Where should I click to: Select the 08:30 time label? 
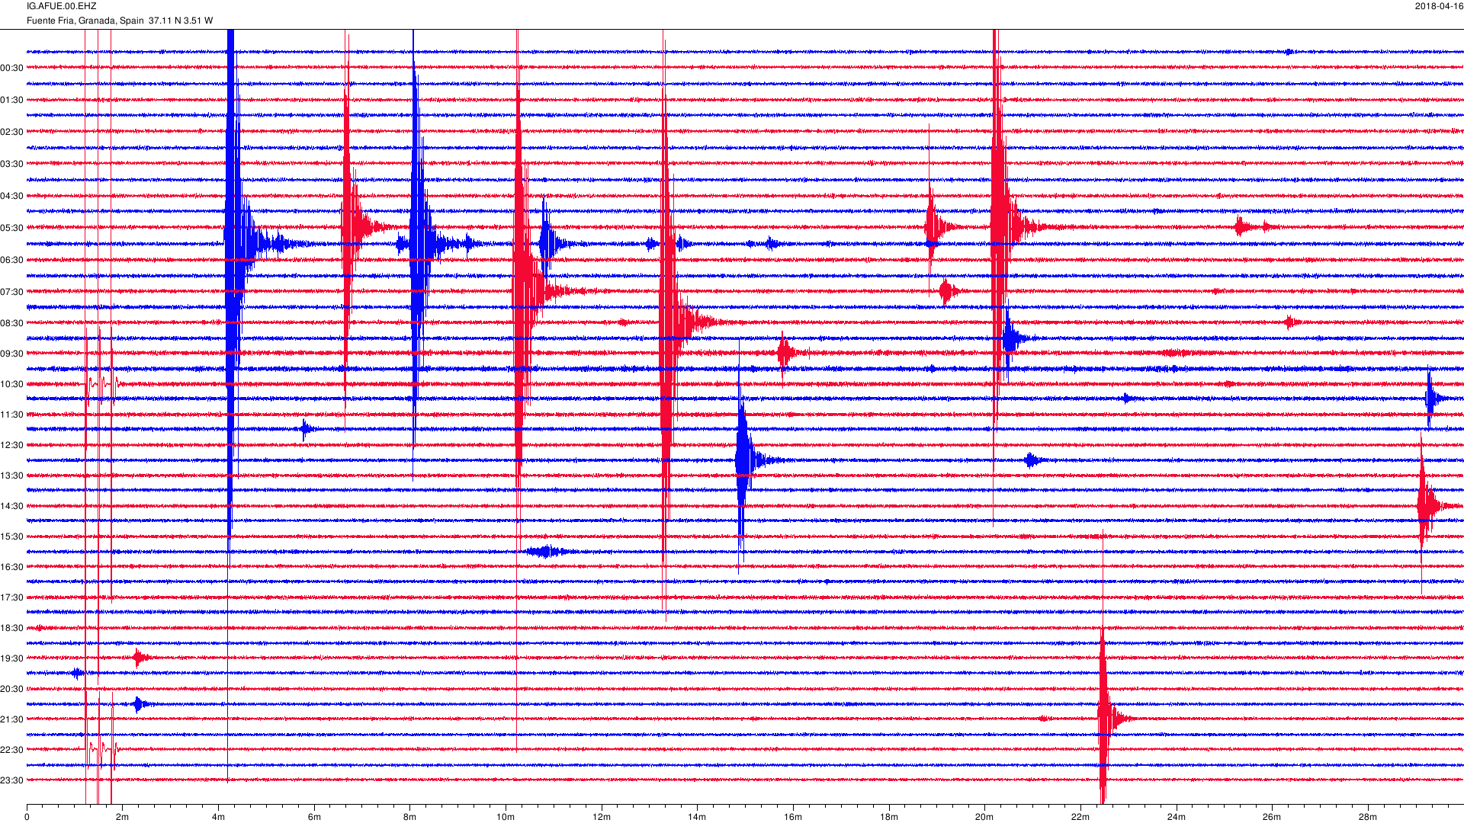[x=11, y=323]
